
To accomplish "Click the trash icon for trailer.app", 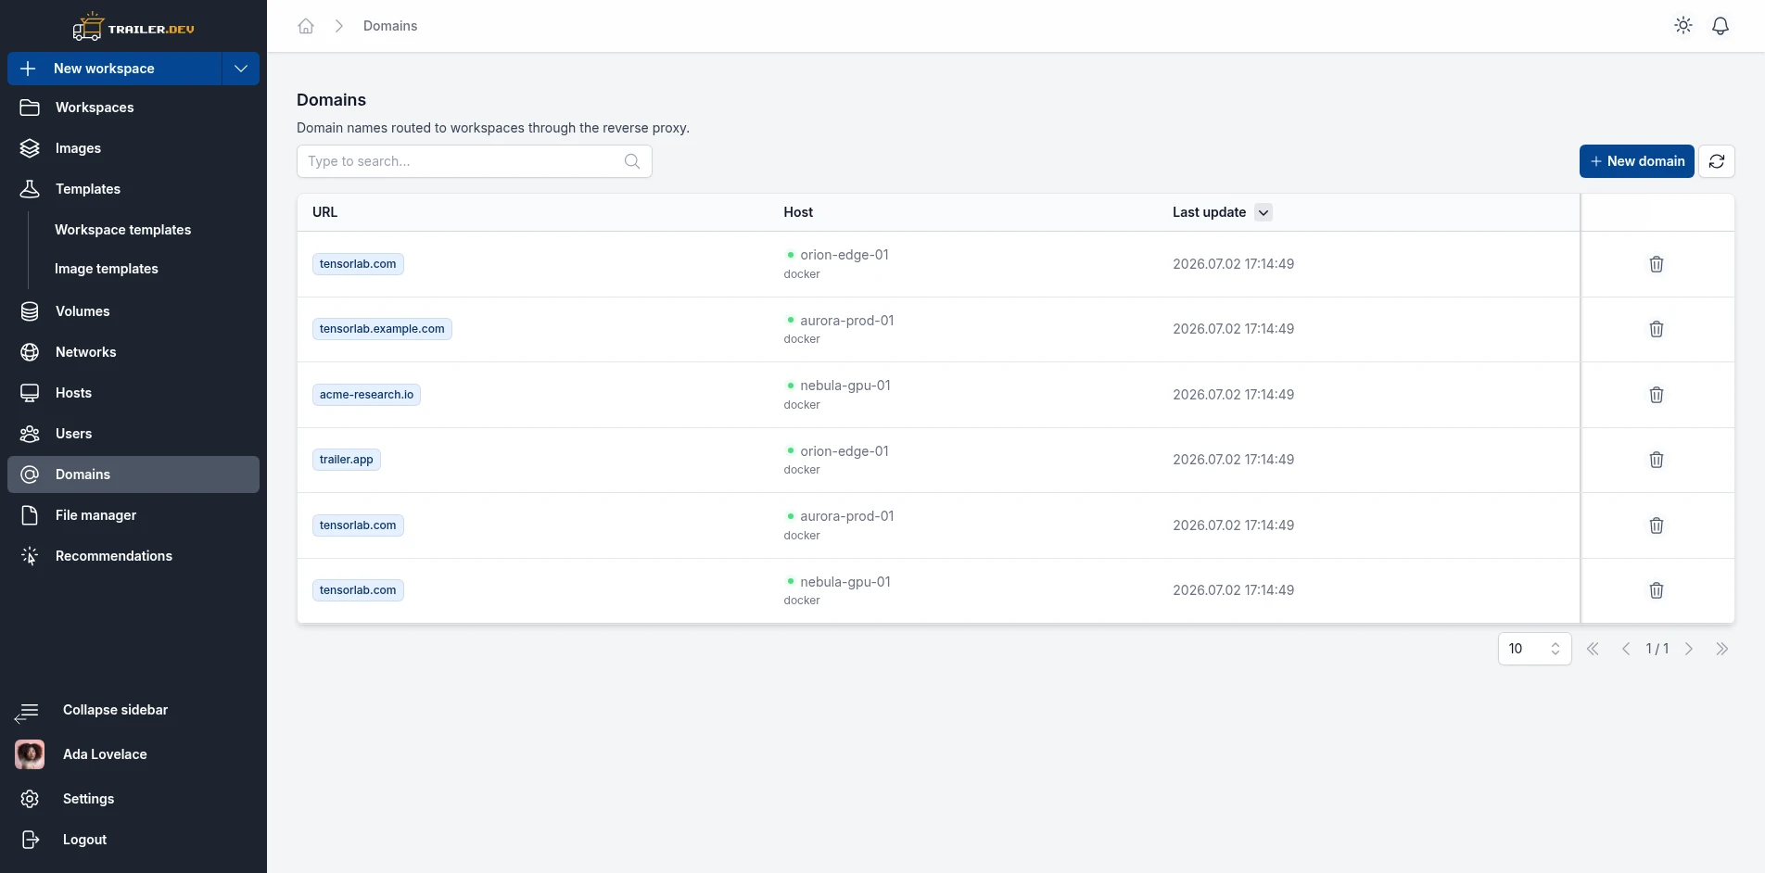I will click(1657, 460).
